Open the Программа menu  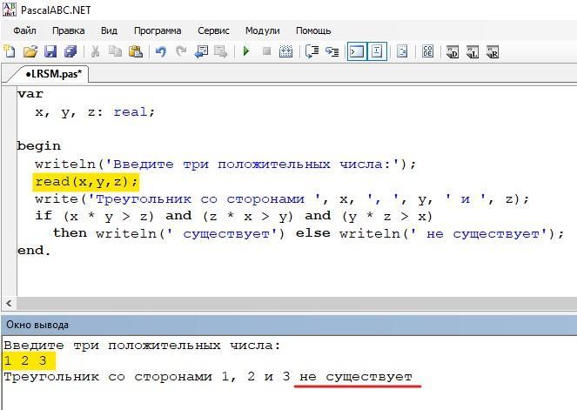(x=158, y=30)
